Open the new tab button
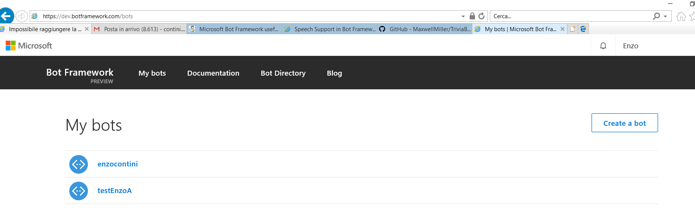 coord(572,29)
